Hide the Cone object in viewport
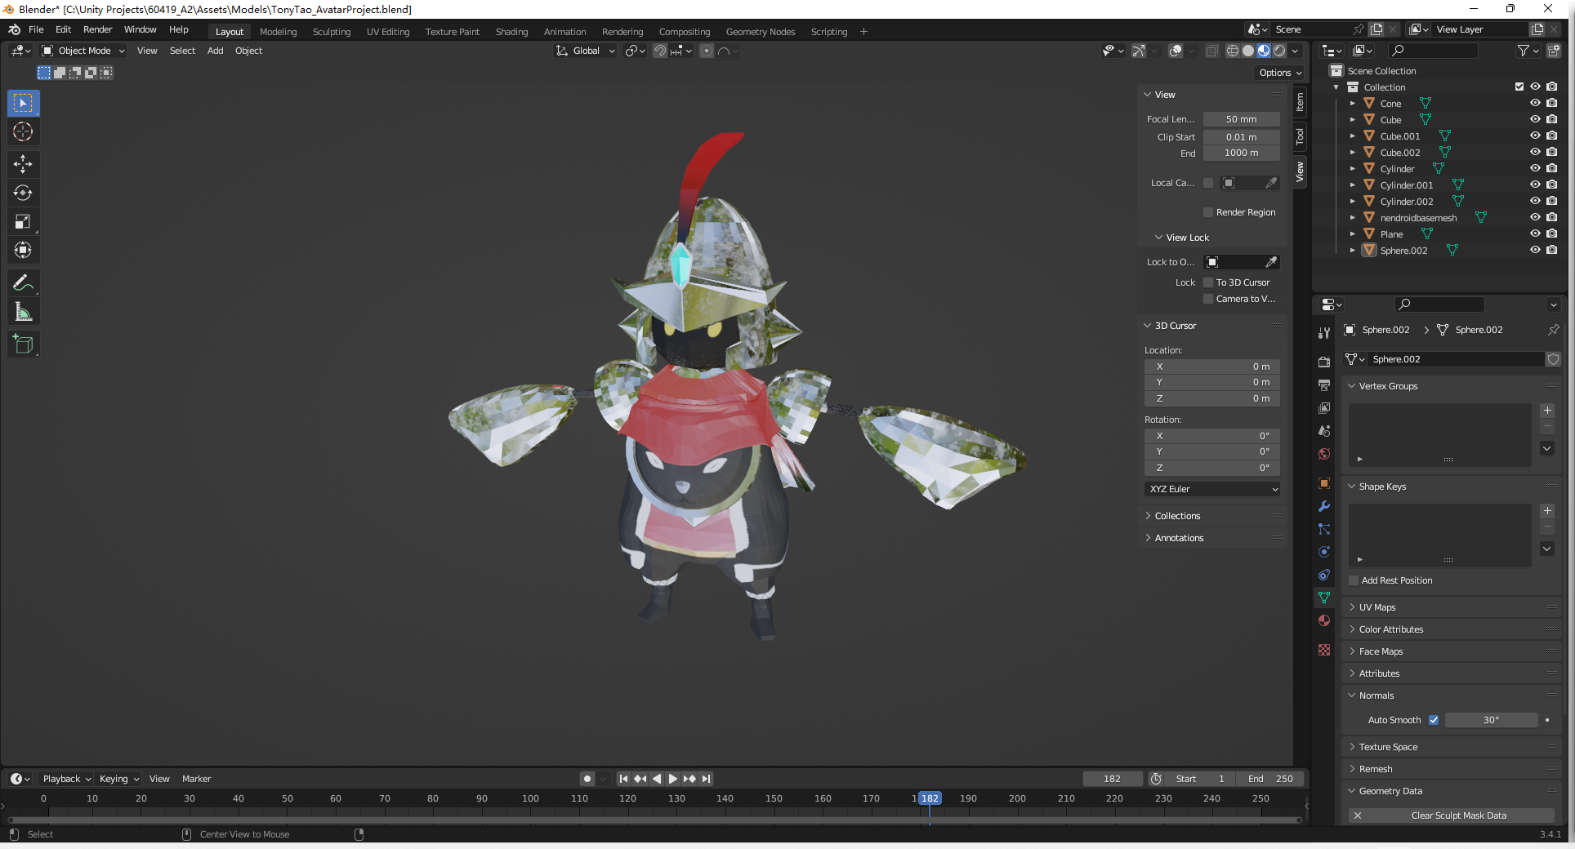1575x849 pixels. 1535,104
